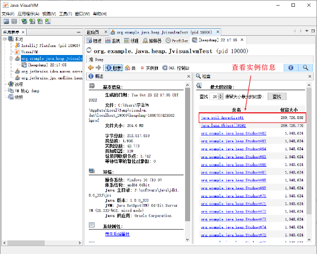Switch to the instances (实例数) view

(149, 68)
